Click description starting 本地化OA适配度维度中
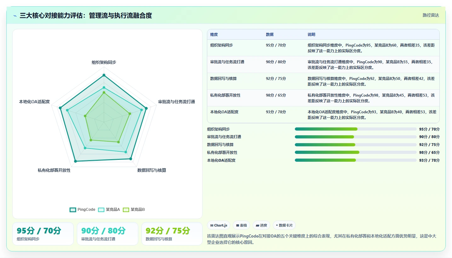This screenshot has width=452, height=258. point(372,115)
